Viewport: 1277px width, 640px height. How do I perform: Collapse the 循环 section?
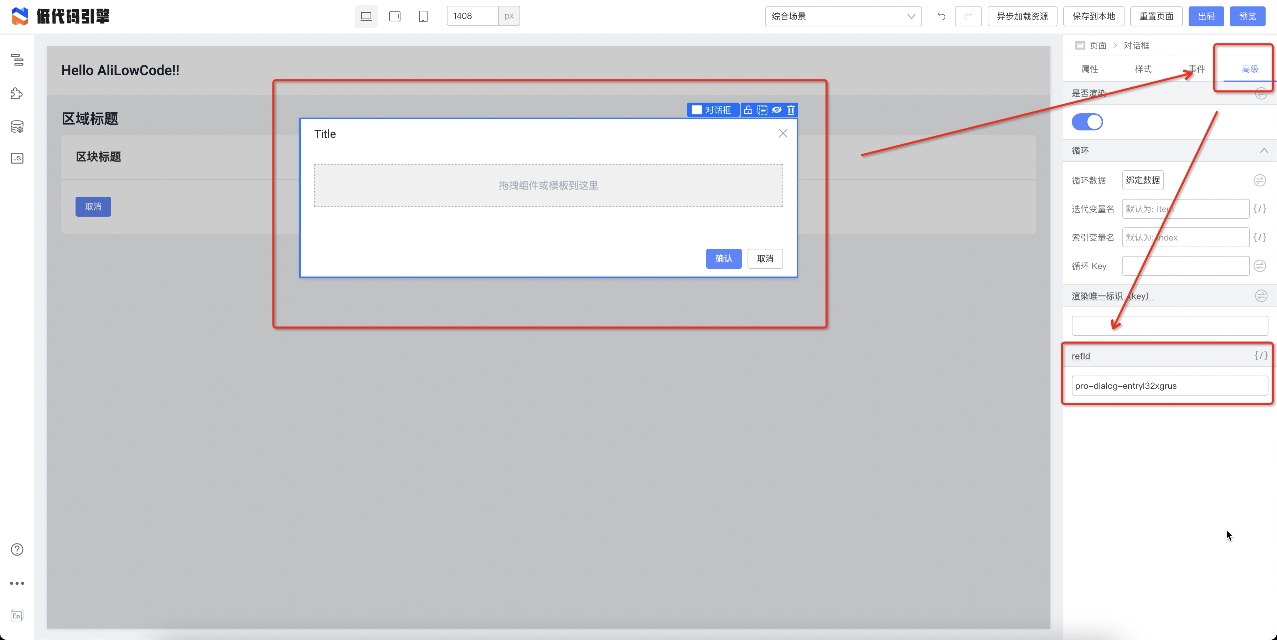point(1263,151)
